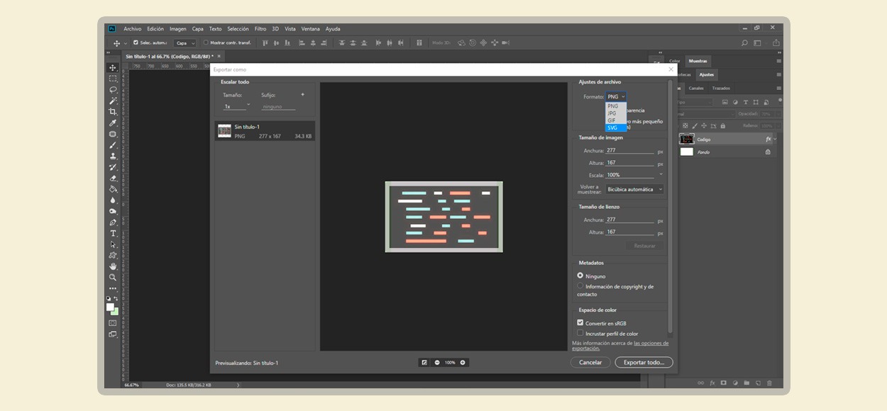
Task: Select the Eyedropper tool
Action: (x=113, y=123)
